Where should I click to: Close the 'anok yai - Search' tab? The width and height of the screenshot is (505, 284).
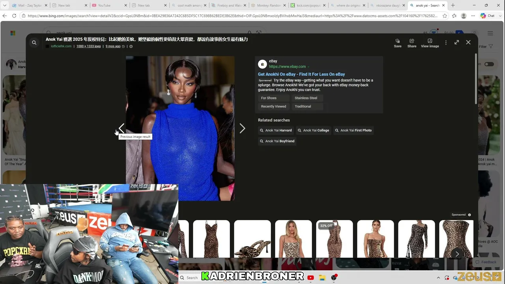tap(443, 6)
